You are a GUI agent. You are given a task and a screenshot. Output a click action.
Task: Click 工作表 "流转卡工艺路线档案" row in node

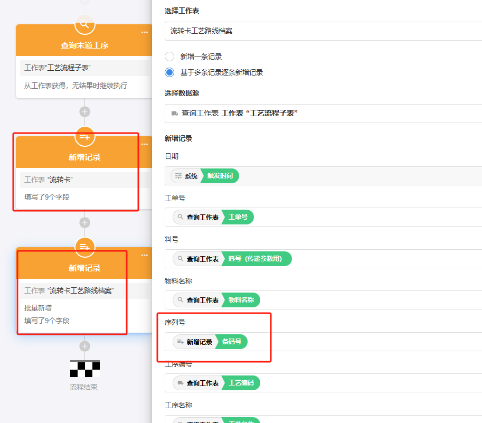[x=84, y=290]
